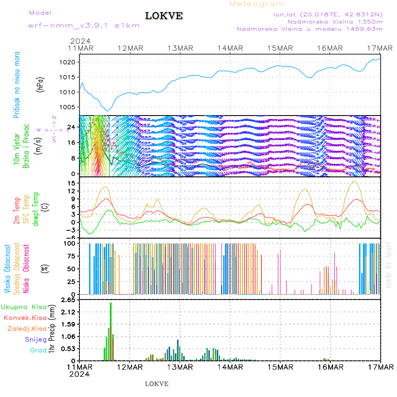Click the '(m/s)' unit label
397x397 pixels.
click(38, 146)
